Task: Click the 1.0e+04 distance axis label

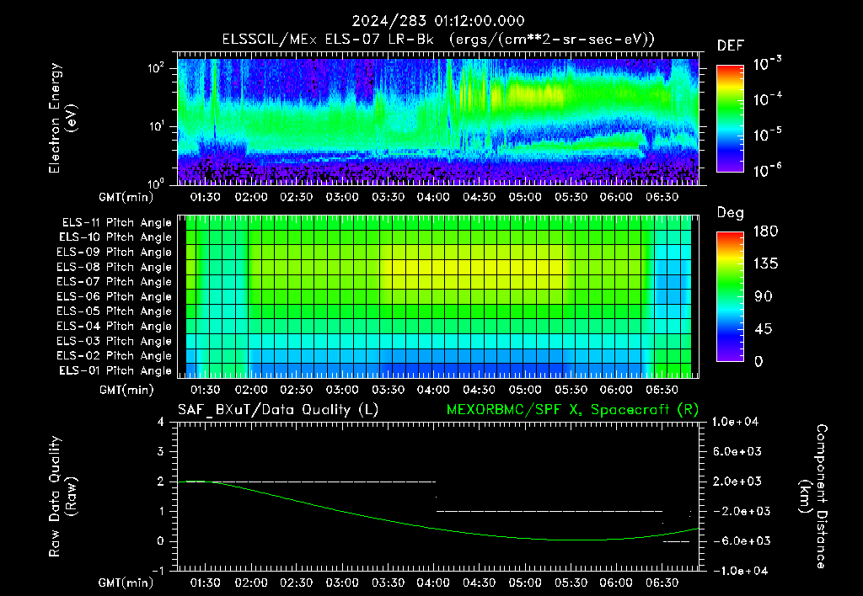Action: [x=735, y=422]
